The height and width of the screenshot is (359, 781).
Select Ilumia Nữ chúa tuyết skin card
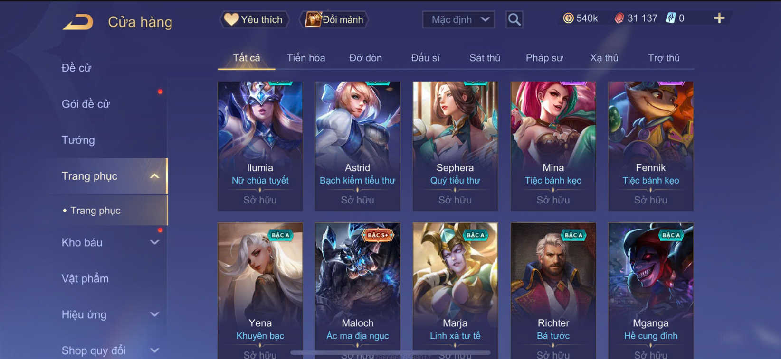260,146
